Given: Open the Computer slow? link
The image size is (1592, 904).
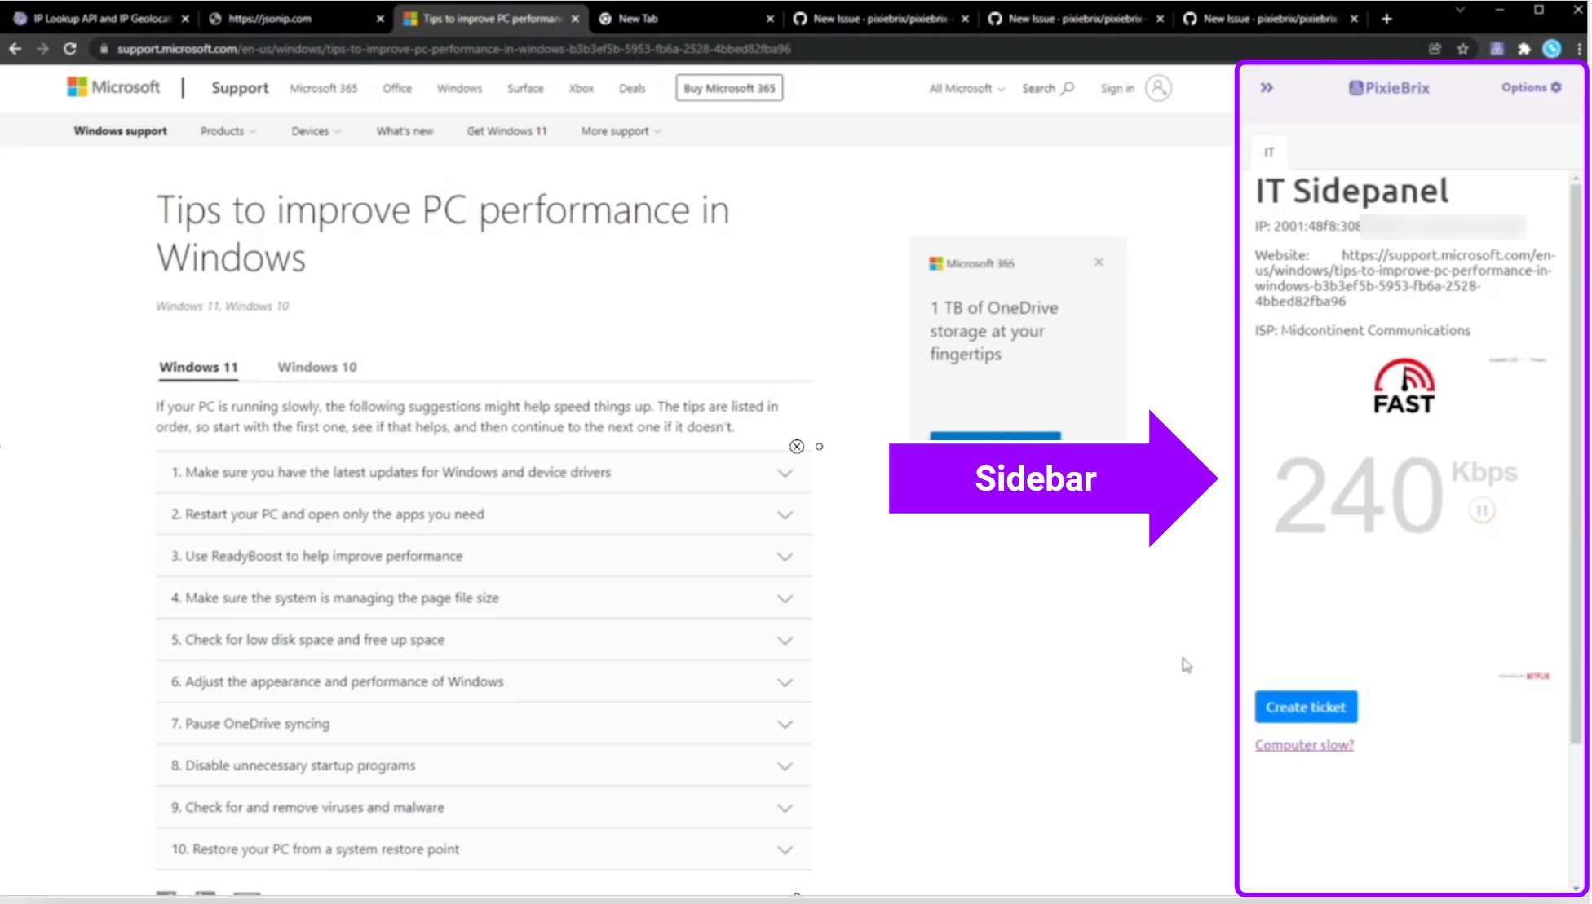Looking at the screenshot, I should (1304, 744).
